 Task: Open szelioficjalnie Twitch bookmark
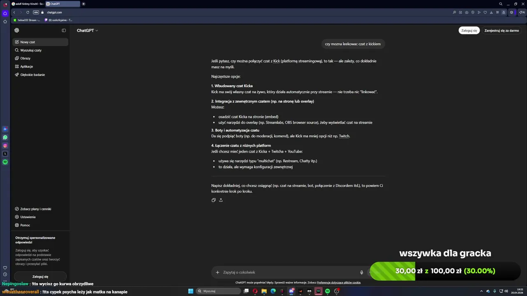click(x=58, y=20)
